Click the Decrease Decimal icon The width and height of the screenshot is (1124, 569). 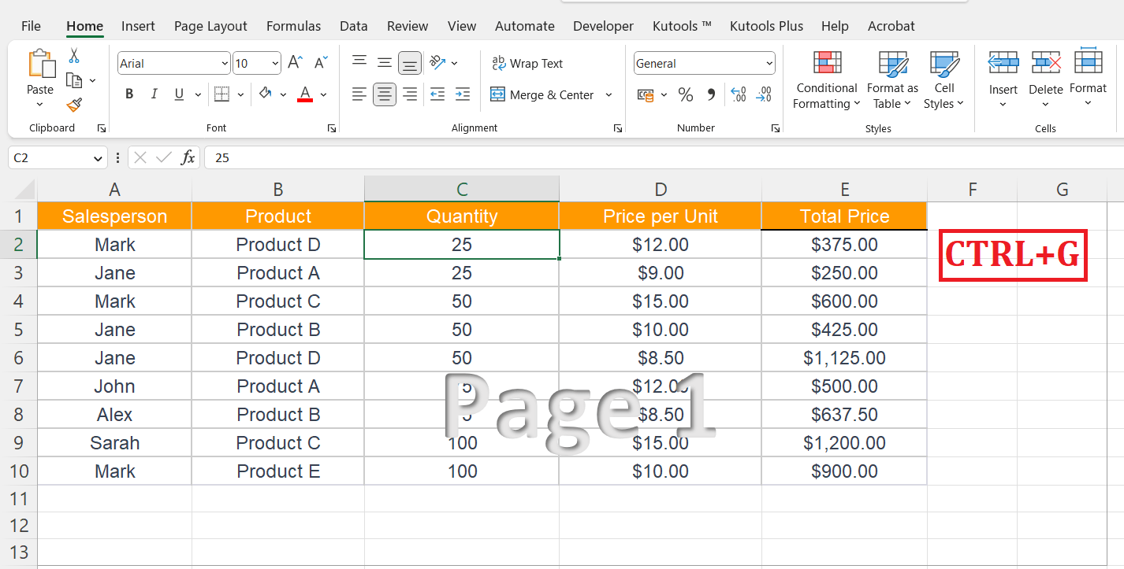[764, 94]
